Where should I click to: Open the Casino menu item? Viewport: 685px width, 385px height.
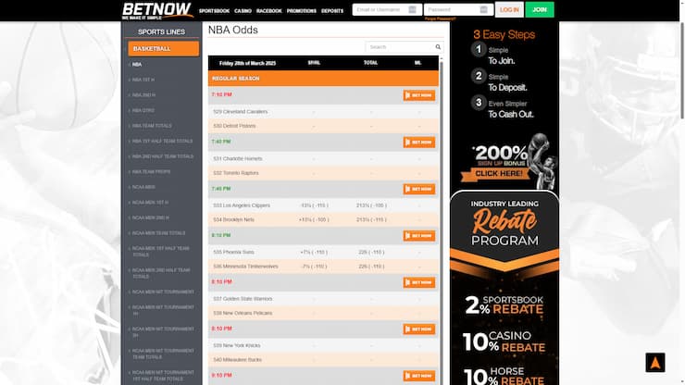(x=243, y=11)
